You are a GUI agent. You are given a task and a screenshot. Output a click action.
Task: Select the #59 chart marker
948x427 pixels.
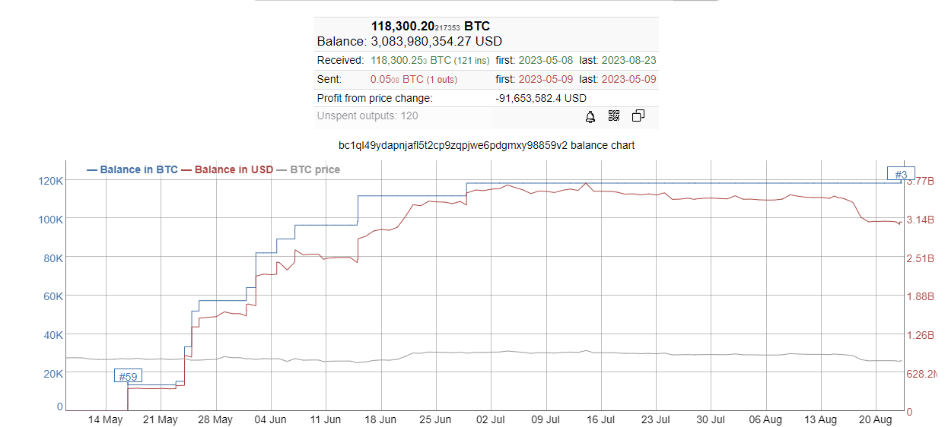[x=128, y=376]
